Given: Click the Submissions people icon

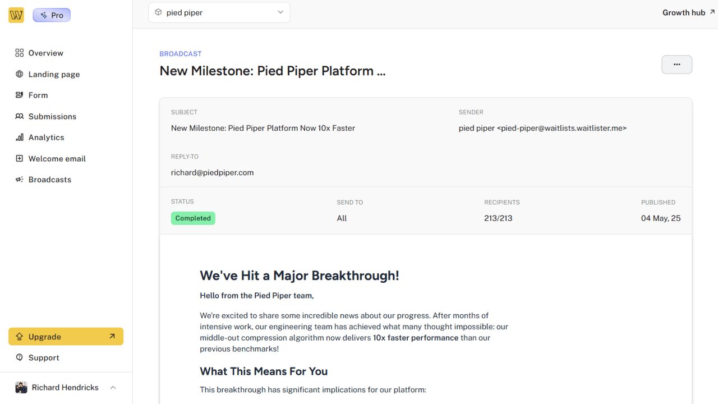Looking at the screenshot, I should click(x=19, y=117).
